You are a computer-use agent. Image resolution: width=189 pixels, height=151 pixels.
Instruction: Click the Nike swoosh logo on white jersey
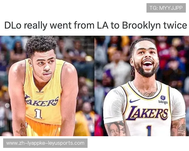click(x=135, y=101)
